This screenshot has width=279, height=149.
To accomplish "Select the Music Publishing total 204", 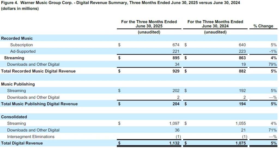I will (176, 104).
